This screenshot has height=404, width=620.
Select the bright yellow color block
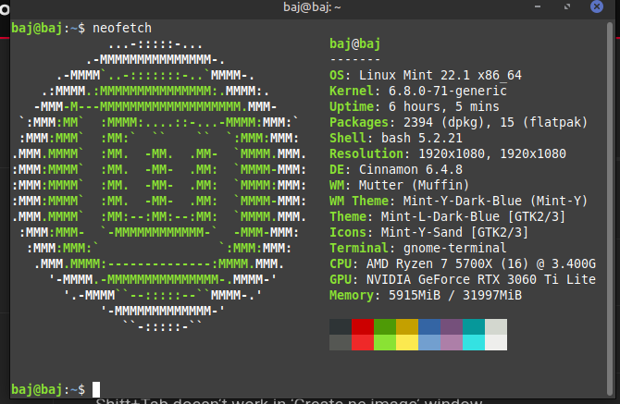[x=406, y=342]
